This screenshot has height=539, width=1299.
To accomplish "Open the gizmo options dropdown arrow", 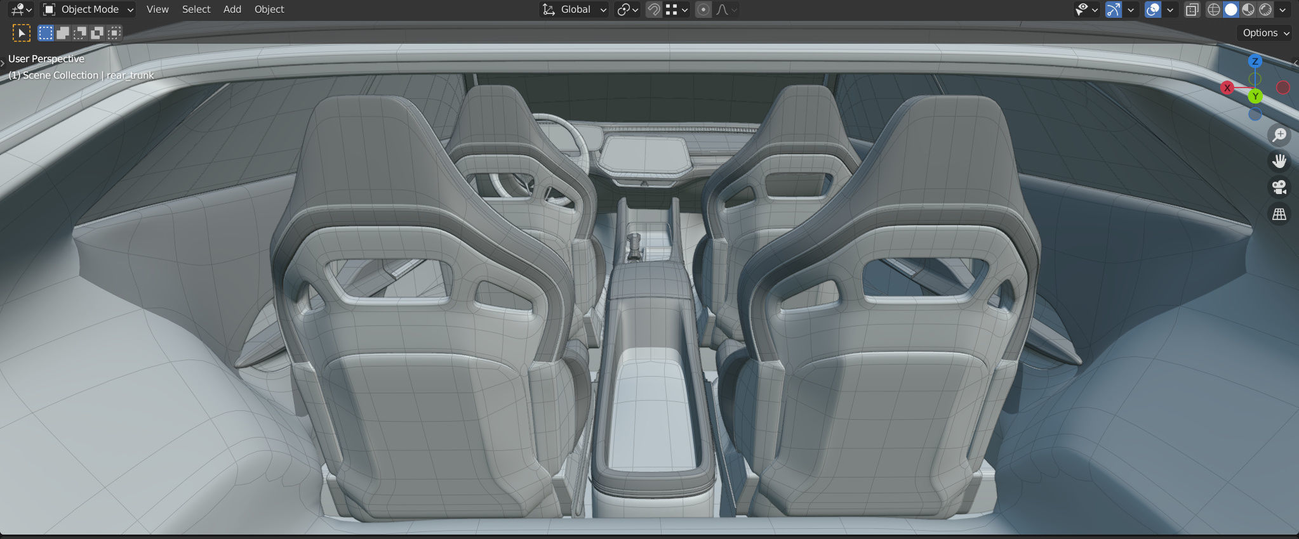I will tap(1131, 10).
